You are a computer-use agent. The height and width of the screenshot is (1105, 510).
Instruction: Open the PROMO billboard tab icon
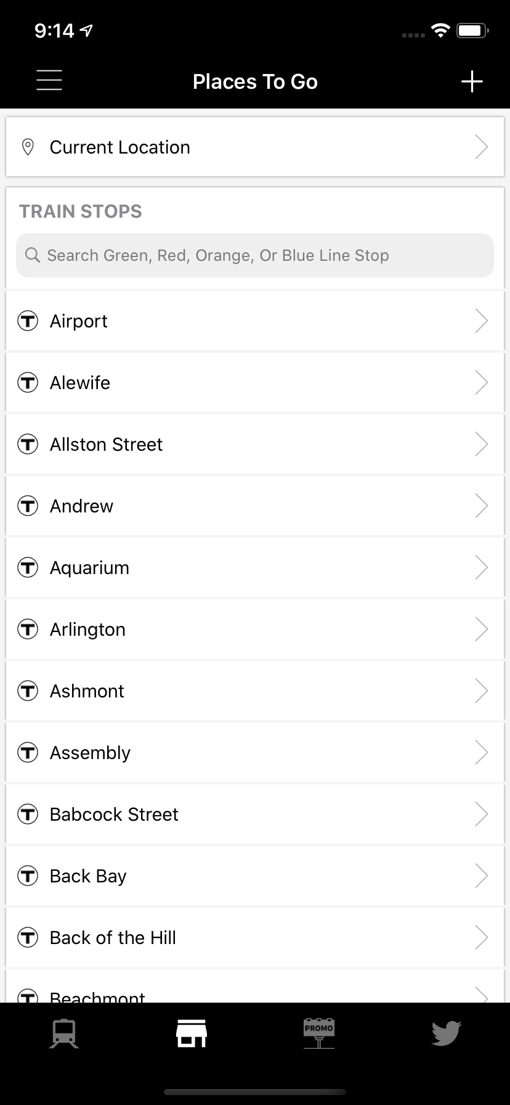318,1033
